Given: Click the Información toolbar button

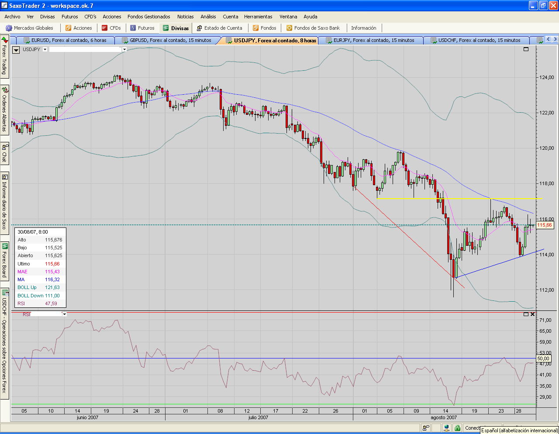Looking at the screenshot, I should (364, 28).
